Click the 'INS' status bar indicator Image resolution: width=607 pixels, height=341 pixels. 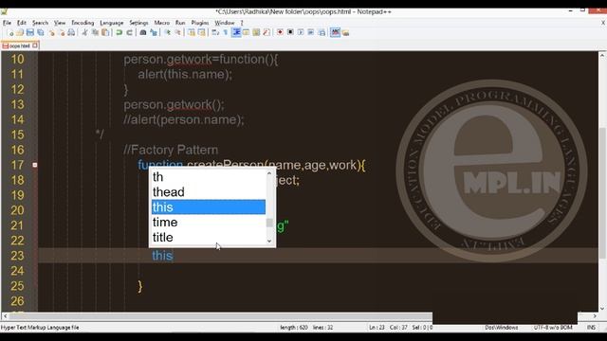point(591,328)
